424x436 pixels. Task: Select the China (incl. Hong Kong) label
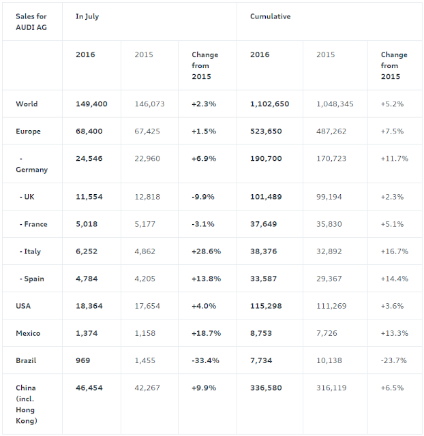27,404
